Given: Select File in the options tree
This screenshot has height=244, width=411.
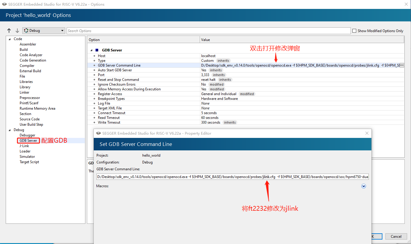Looking at the screenshot, I should pyautogui.click(x=22, y=76).
